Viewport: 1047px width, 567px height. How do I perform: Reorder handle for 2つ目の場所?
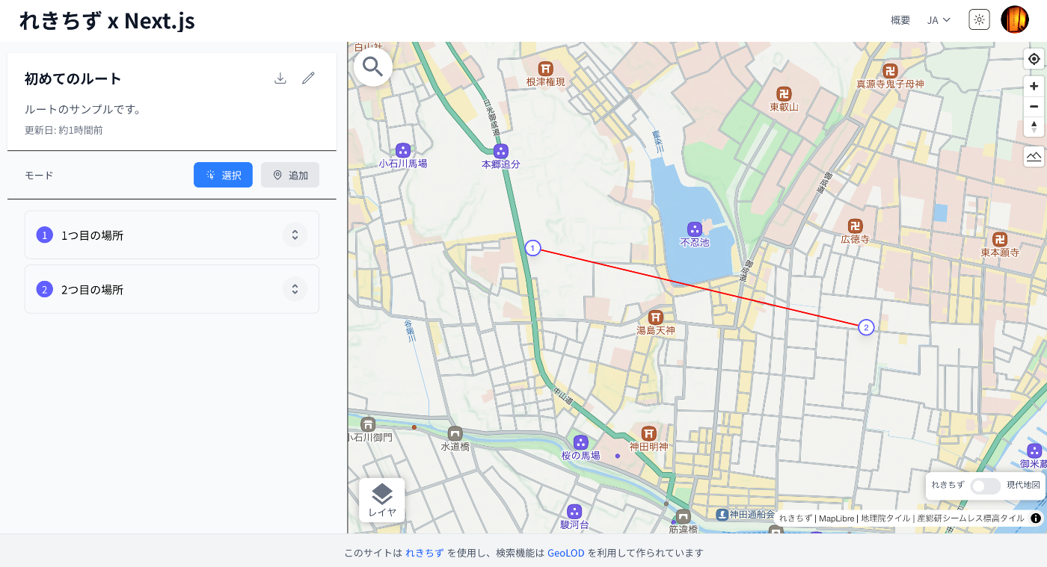pyautogui.click(x=295, y=289)
